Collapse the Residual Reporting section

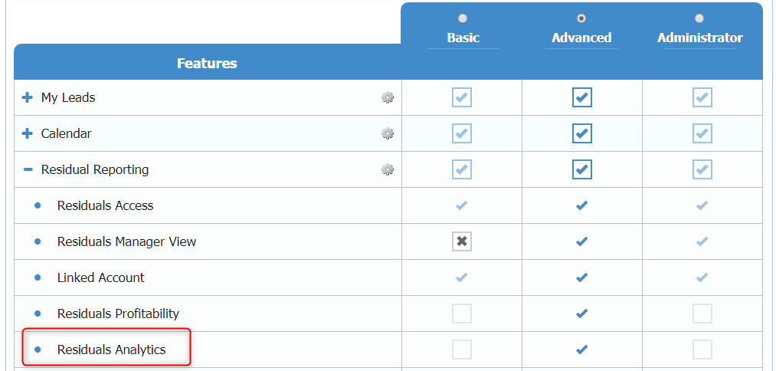(x=28, y=169)
